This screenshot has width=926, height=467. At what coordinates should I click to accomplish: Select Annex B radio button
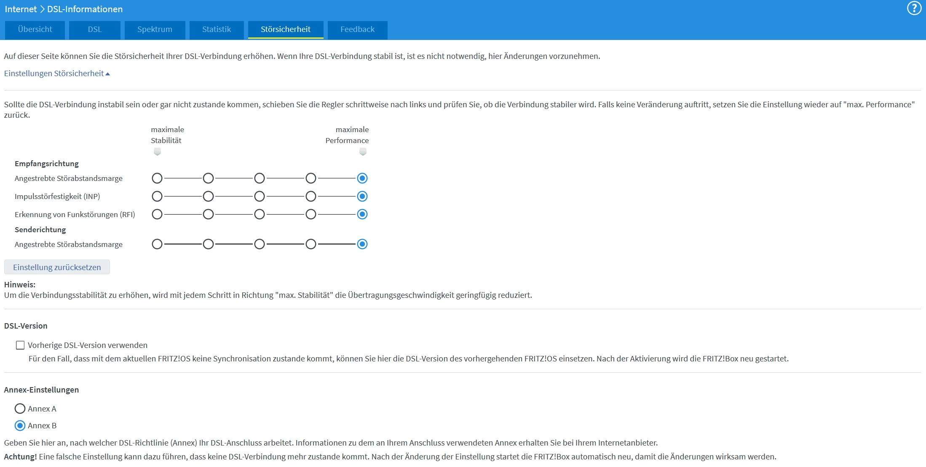20,425
